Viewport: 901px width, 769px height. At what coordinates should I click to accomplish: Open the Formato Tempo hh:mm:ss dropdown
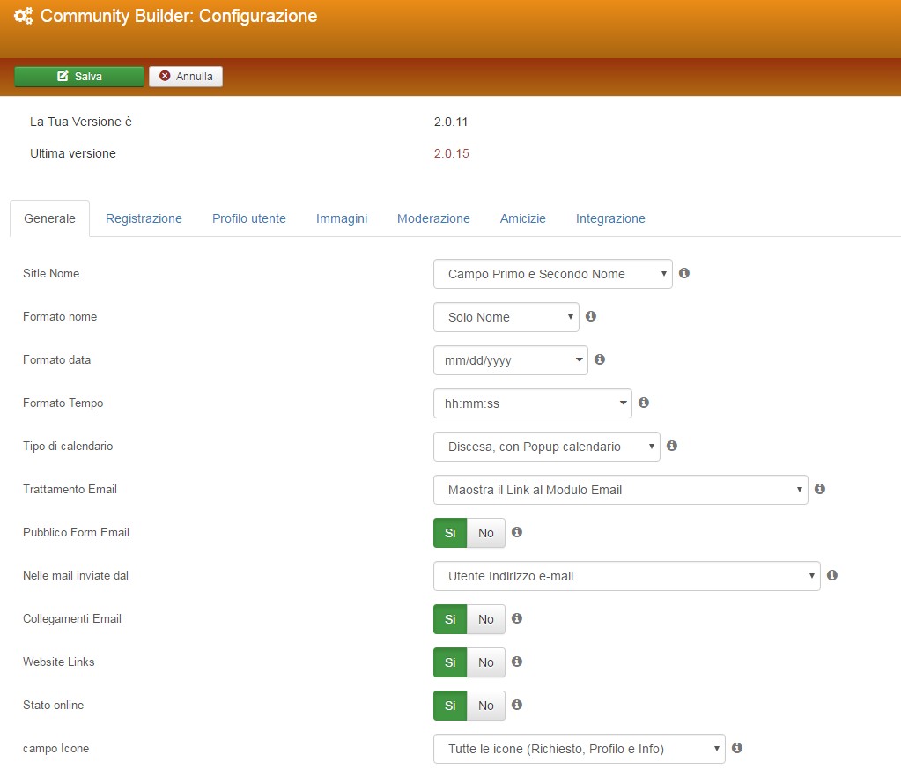(533, 403)
